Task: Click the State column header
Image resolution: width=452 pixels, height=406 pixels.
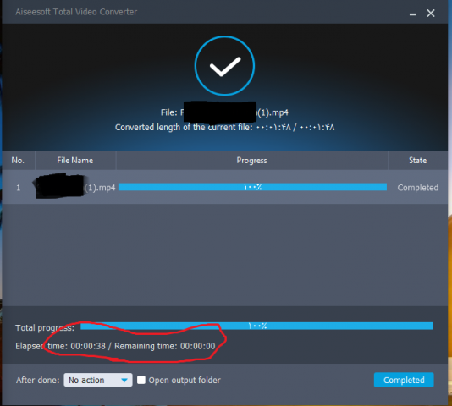Action: [x=417, y=160]
